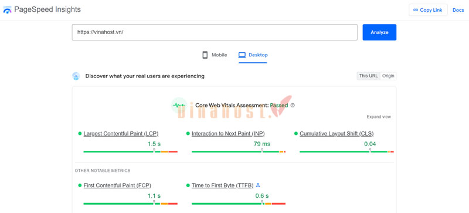Select the This URL toggle

pyautogui.click(x=369, y=76)
